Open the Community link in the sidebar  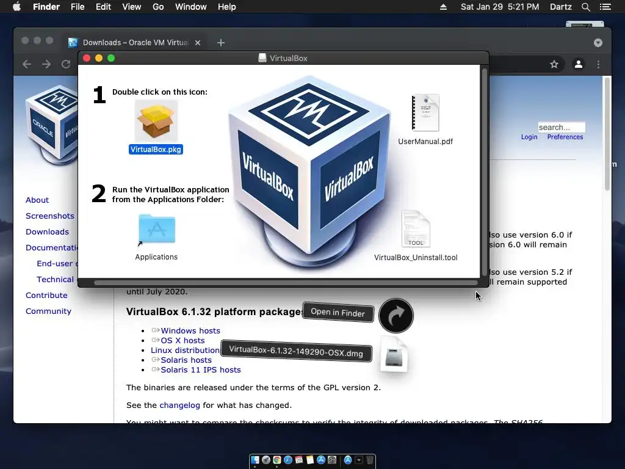click(48, 311)
